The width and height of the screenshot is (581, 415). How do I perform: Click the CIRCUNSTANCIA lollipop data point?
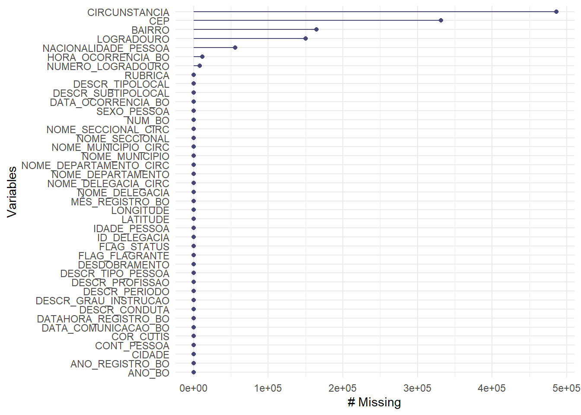(x=556, y=12)
